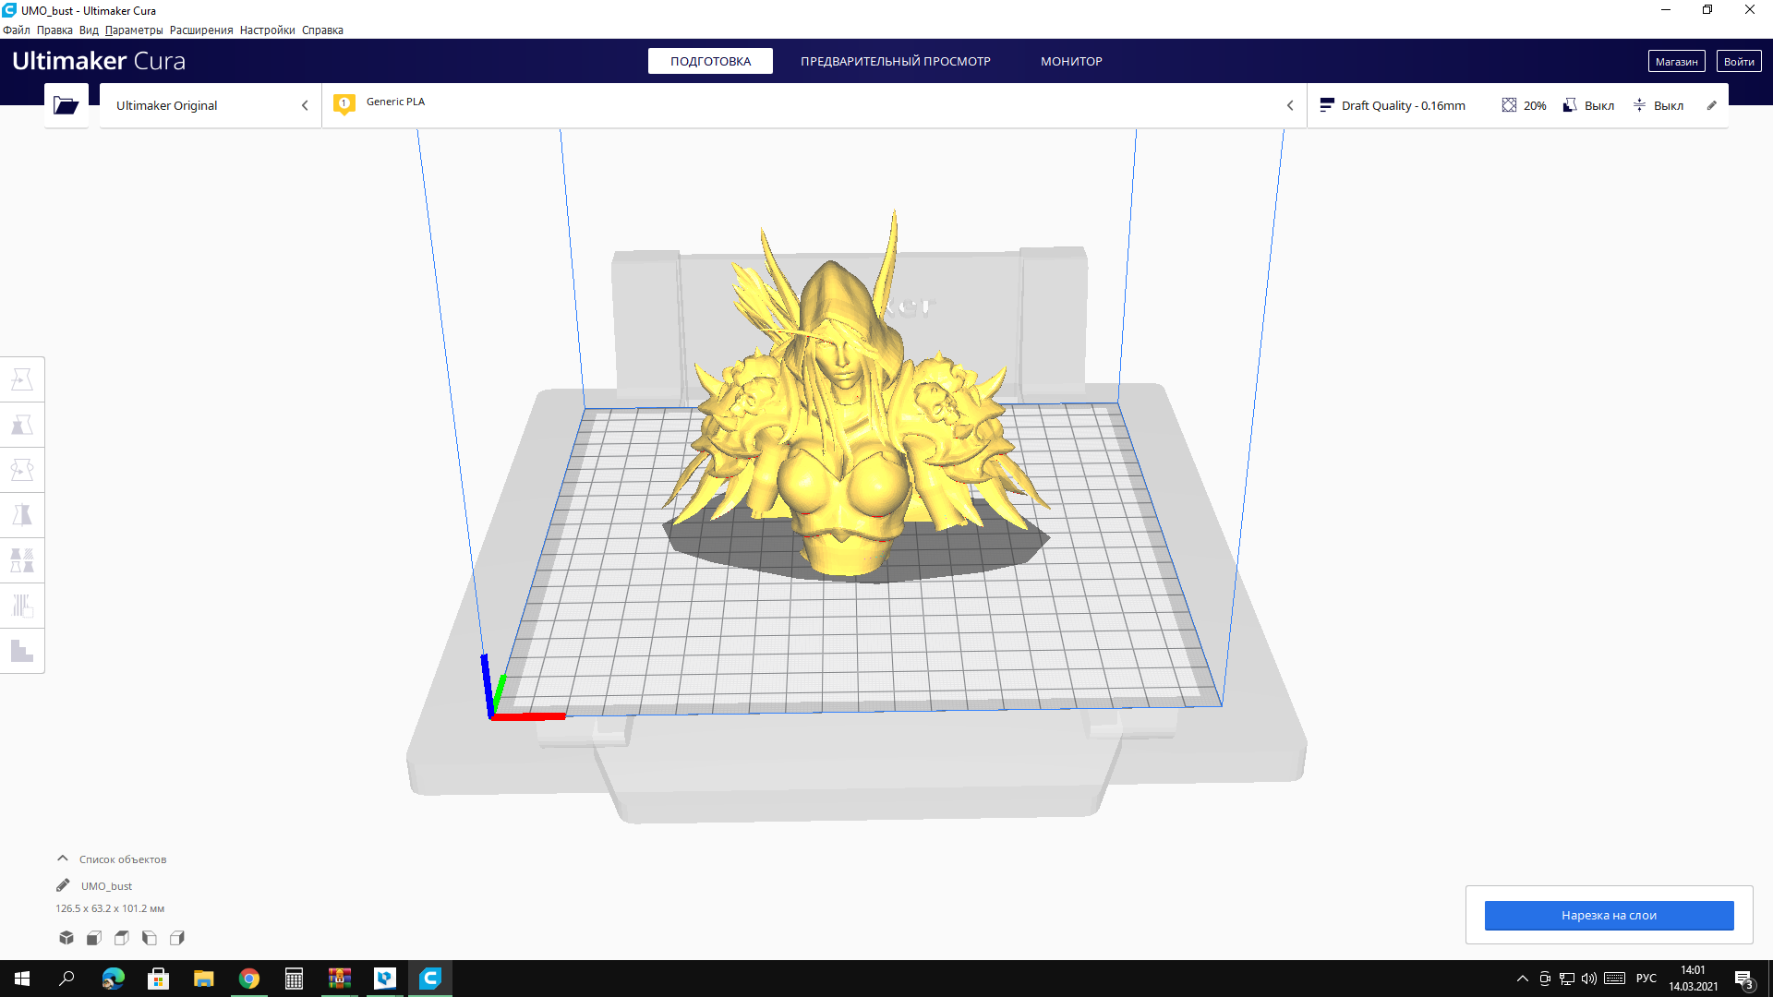Open Calculator from the taskbar
Viewport: 1773px width, 997px height.
[x=295, y=979]
